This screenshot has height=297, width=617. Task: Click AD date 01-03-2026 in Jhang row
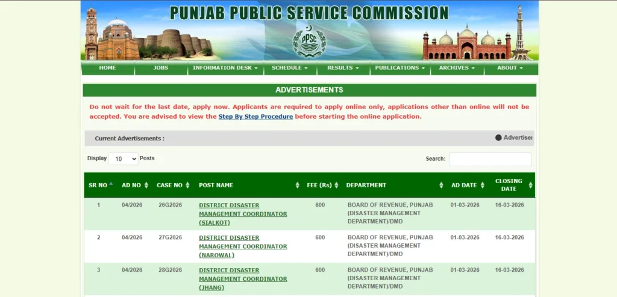[465, 270]
